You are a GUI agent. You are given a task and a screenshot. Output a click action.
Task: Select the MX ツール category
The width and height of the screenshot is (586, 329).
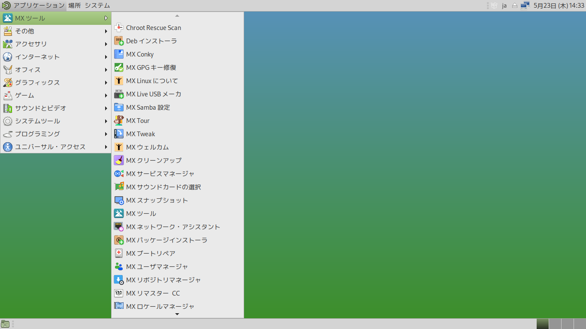56,18
